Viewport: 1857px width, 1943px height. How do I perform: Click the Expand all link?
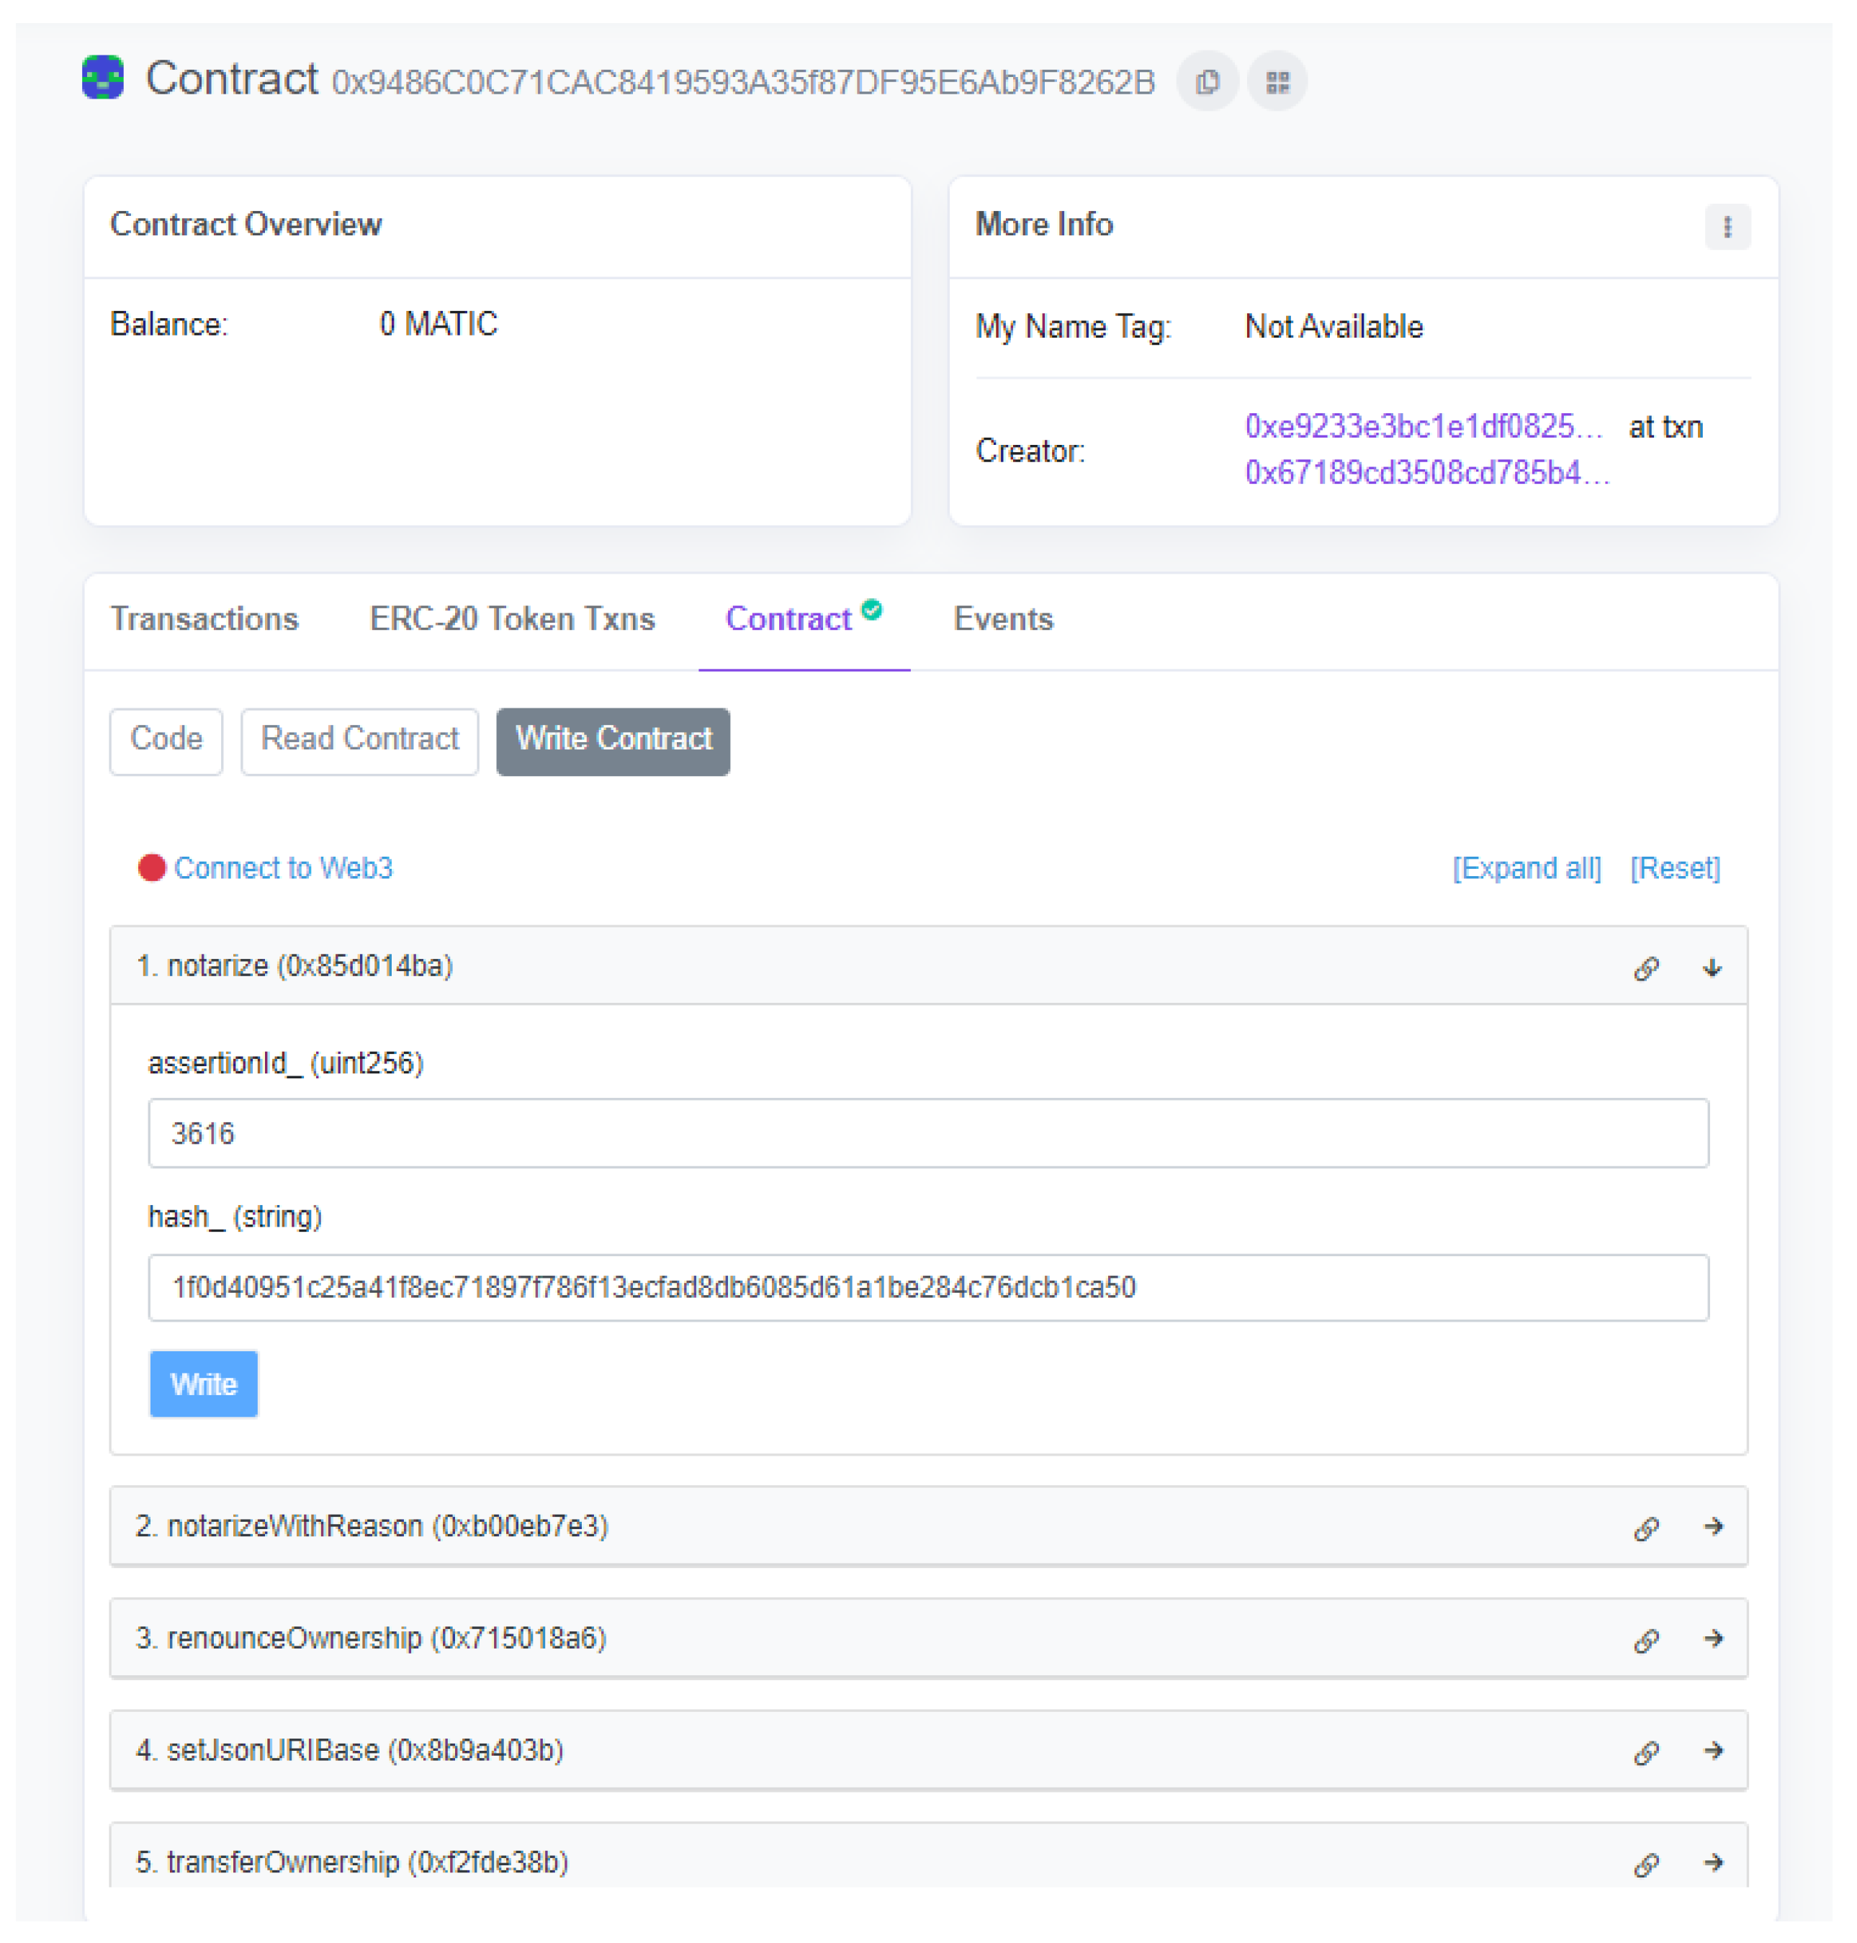click(1525, 867)
